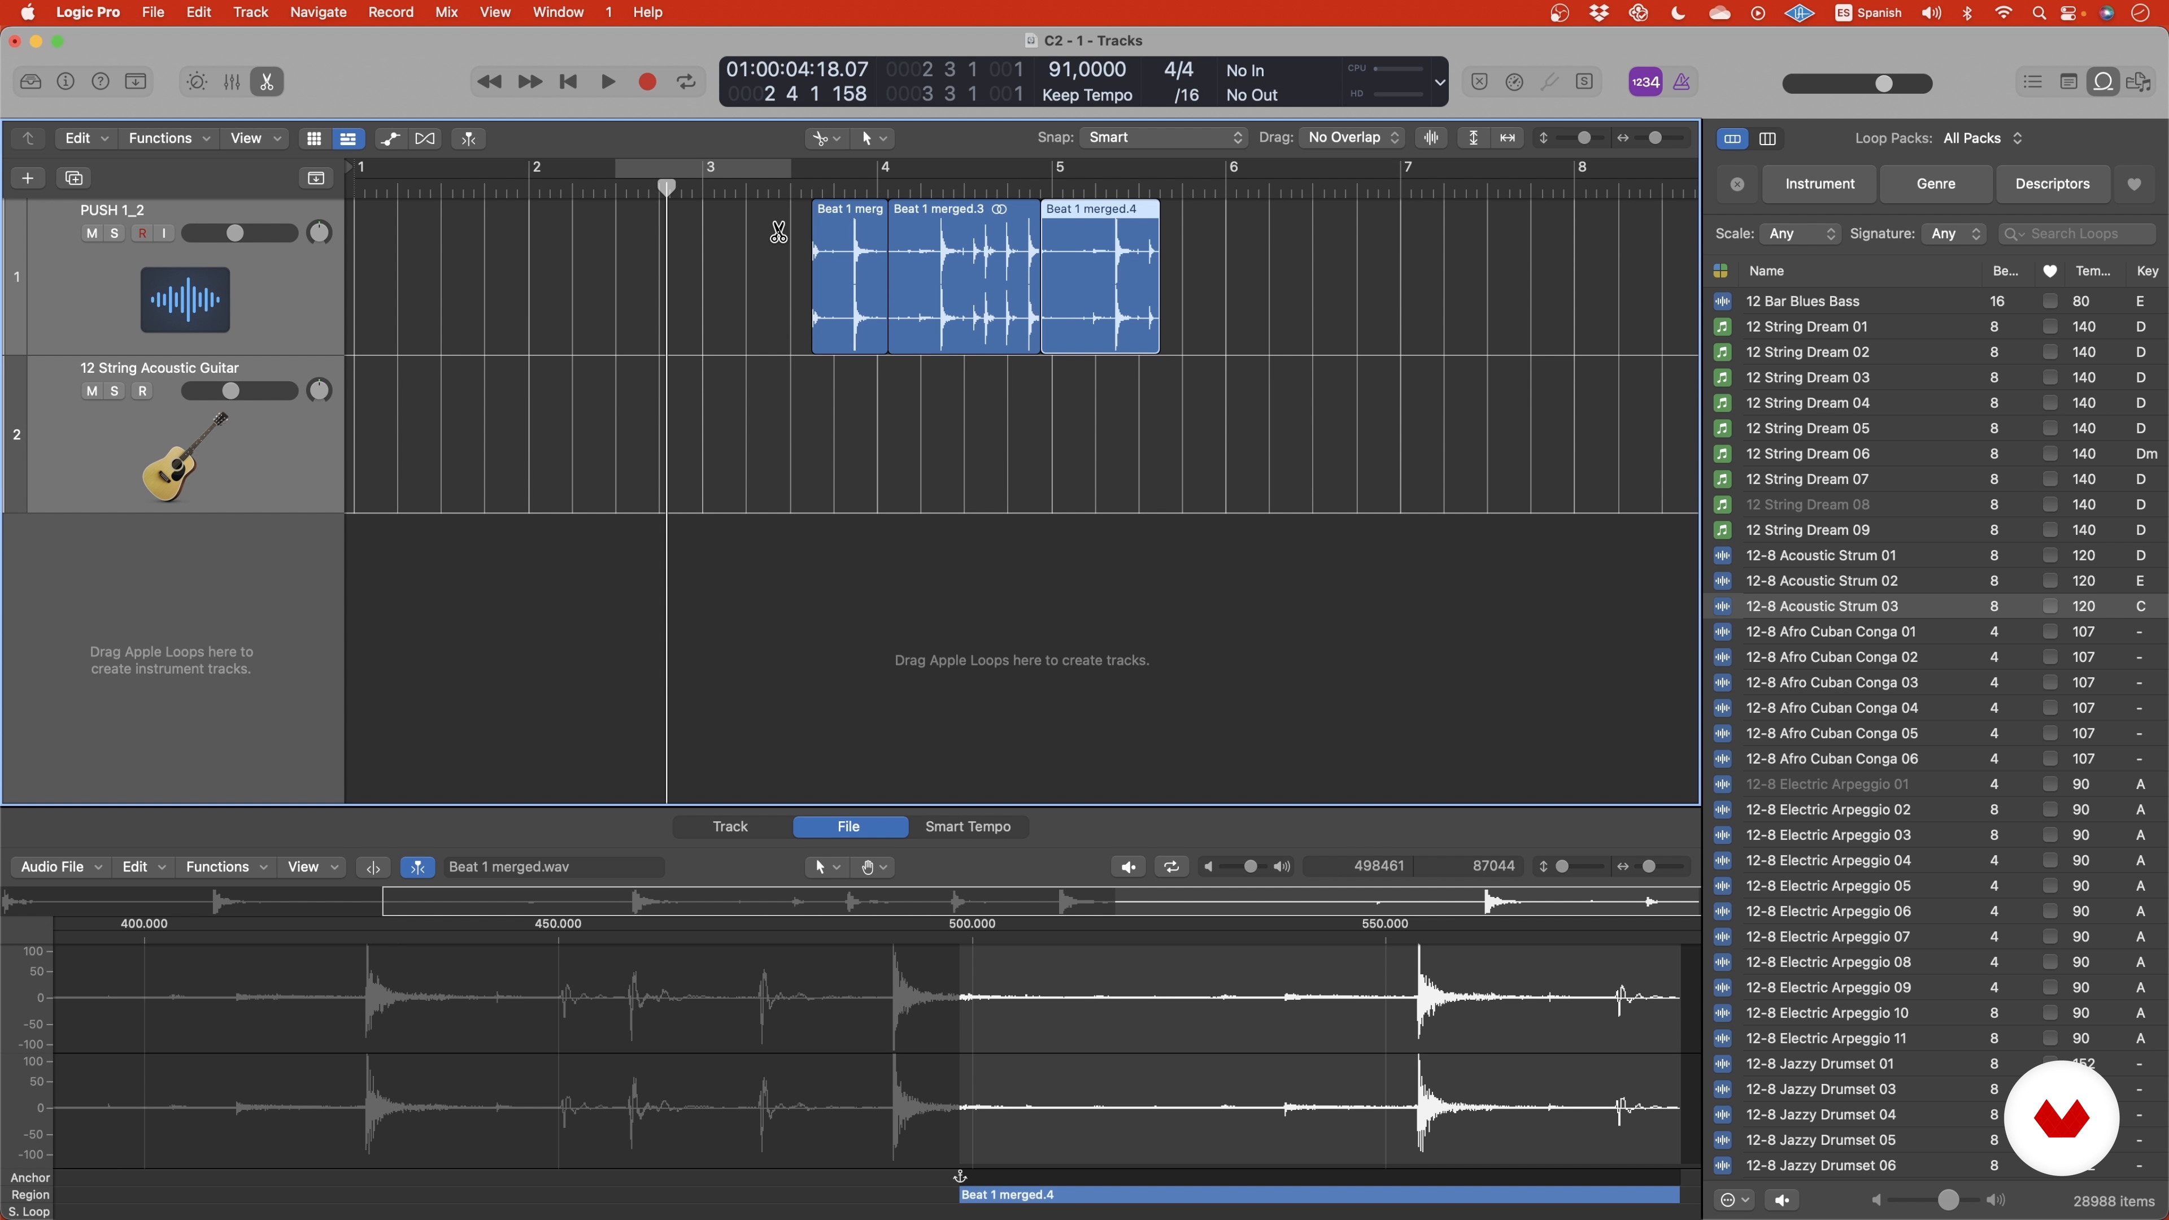2169x1220 pixels.
Task: Toggle the purple 1234 count-in button
Action: coord(1645,82)
